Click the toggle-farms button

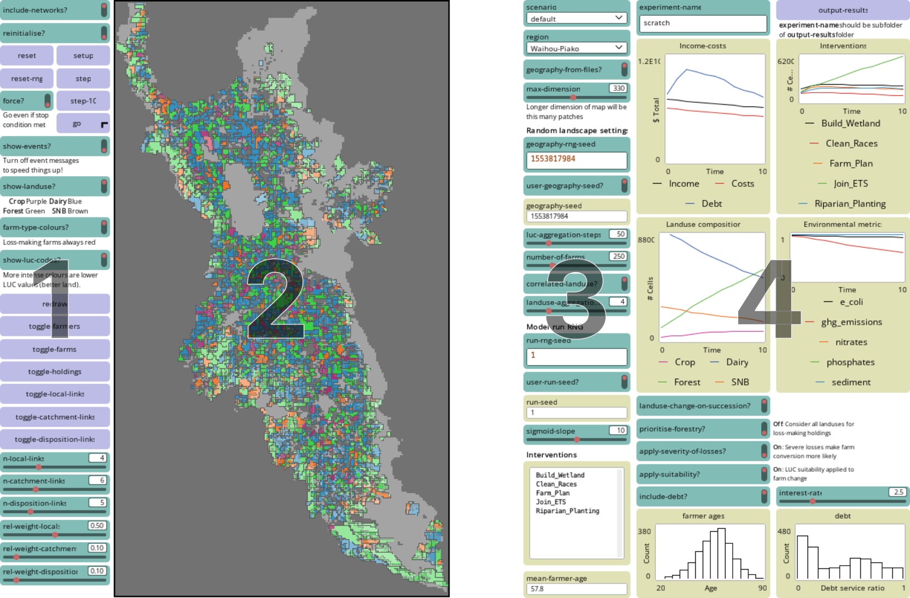pos(55,349)
